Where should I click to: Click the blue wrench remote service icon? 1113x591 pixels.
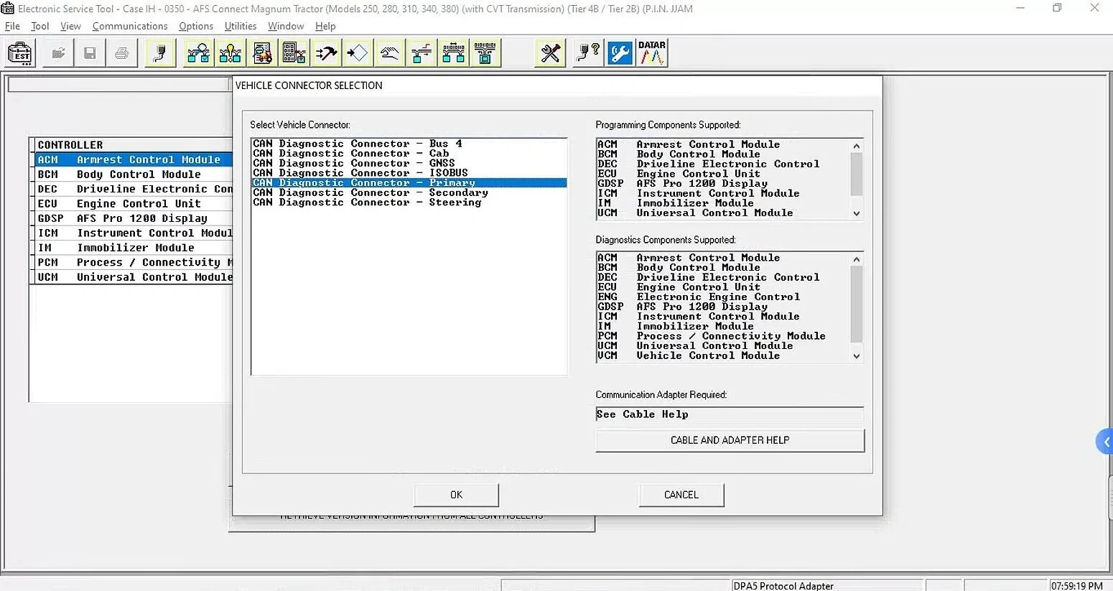(620, 54)
